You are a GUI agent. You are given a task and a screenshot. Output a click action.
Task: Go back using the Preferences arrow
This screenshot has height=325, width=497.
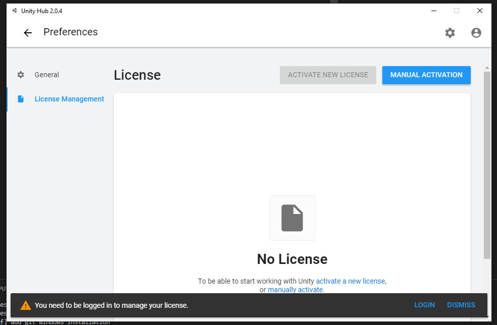pyautogui.click(x=28, y=33)
